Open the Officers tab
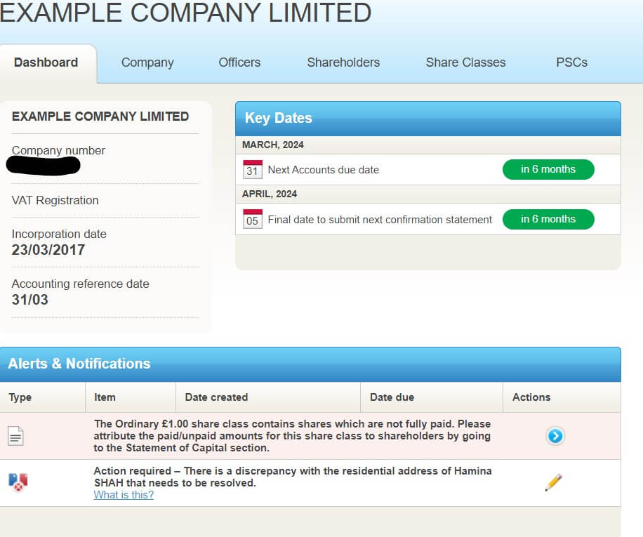643x537 pixels. pyautogui.click(x=239, y=62)
